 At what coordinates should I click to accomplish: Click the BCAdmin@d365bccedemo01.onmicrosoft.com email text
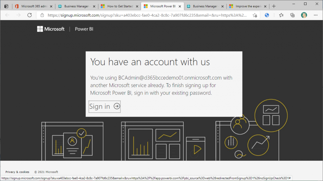coord(170,78)
